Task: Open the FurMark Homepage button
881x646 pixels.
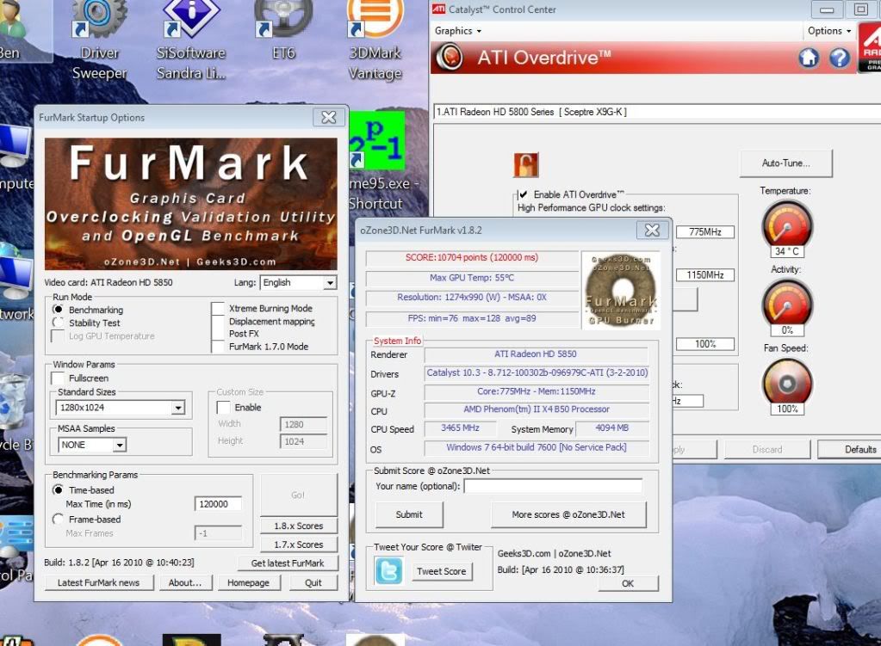Action: pos(248,582)
